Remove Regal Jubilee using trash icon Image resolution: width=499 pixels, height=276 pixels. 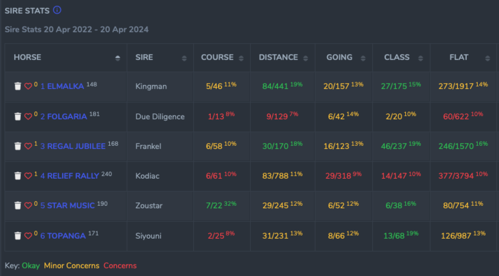[18, 146]
